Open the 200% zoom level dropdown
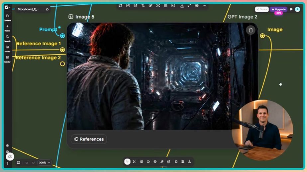The height and width of the screenshot is (172, 307). 45,162
